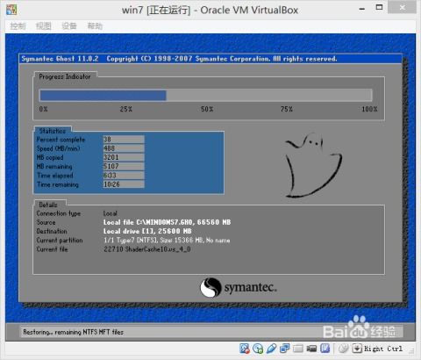Click the Time remaining value 10:26
421x360 pixels.
pos(124,184)
